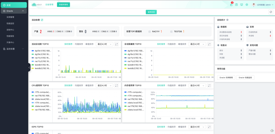Open the alarm bell notifications icon
275x134 pixels.
(x=231, y=5)
